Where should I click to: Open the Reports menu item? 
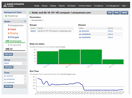click(62, 6)
